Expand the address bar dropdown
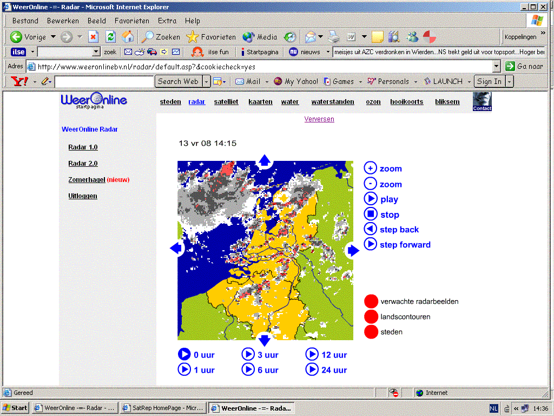The width and height of the screenshot is (554, 416). pos(497,66)
